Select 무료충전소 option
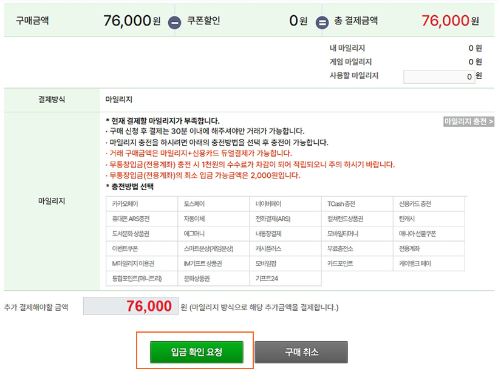The height and width of the screenshot is (377, 498). point(340,248)
